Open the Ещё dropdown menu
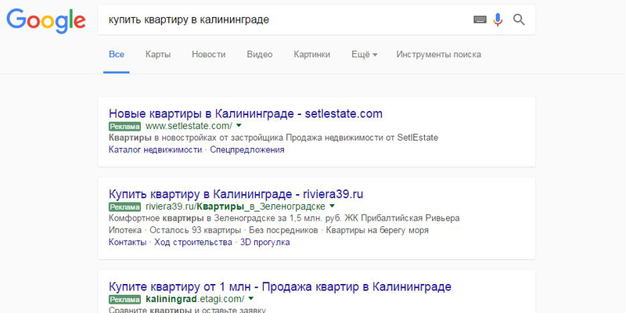Image resolution: width=626 pixels, height=313 pixels. pos(365,55)
